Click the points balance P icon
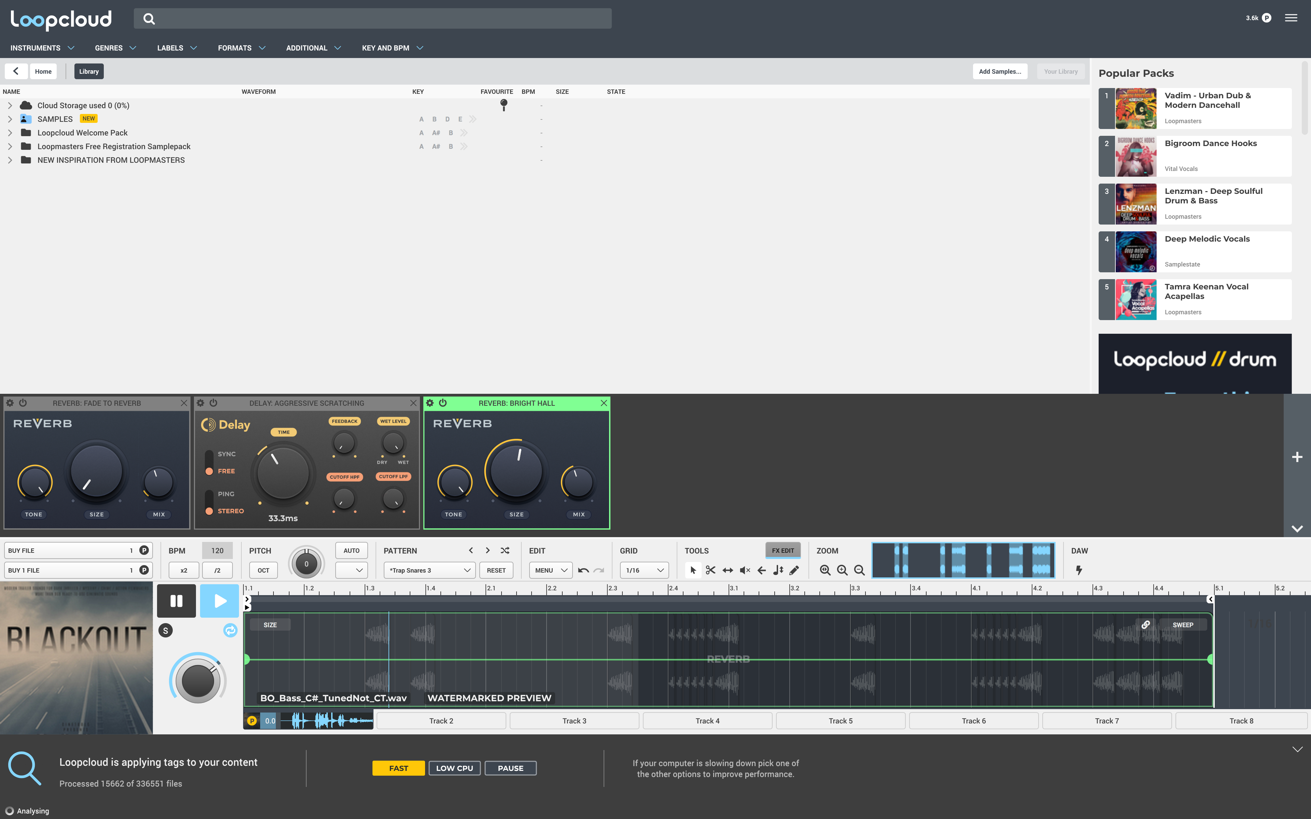The height and width of the screenshot is (819, 1311). (x=1267, y=18)
